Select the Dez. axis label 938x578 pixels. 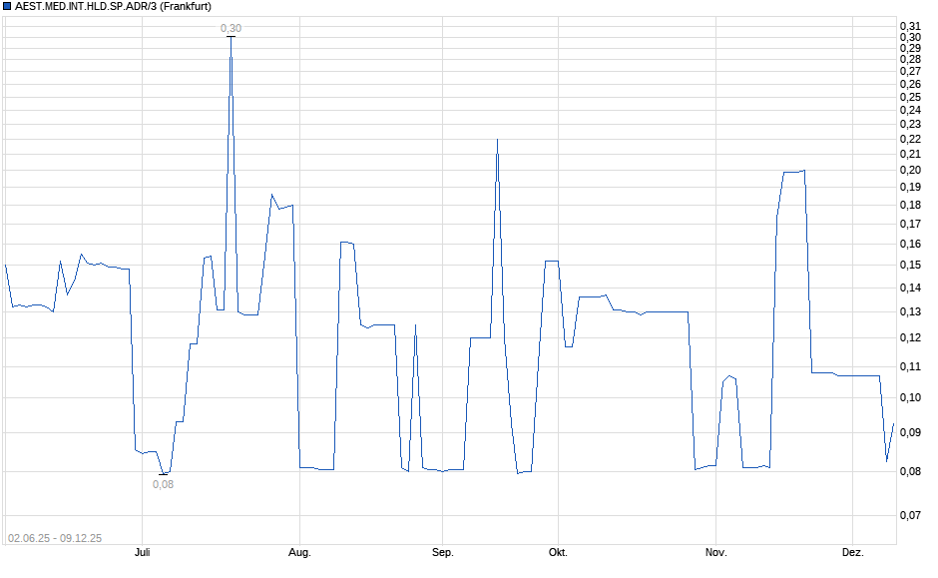tap(851, 551)
